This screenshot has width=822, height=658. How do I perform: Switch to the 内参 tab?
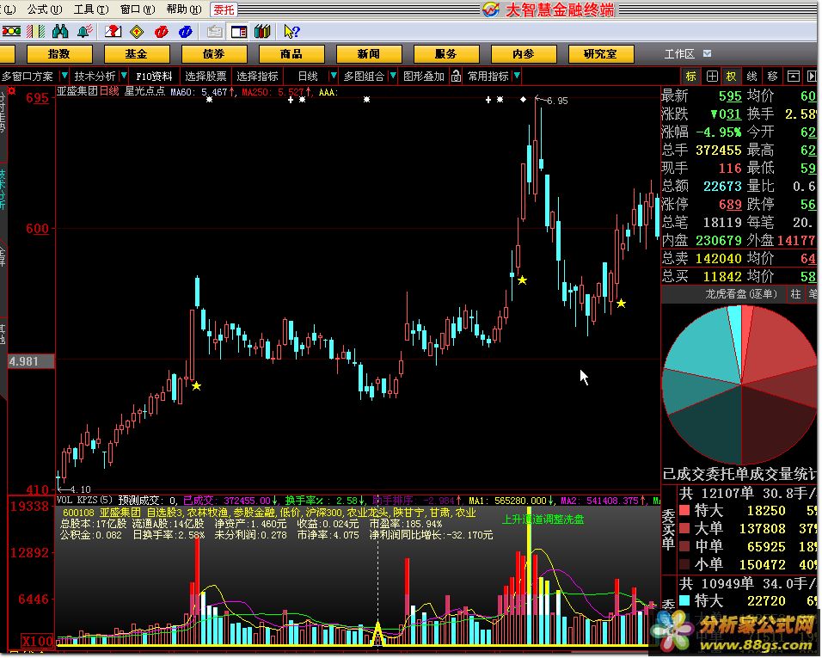523,54
